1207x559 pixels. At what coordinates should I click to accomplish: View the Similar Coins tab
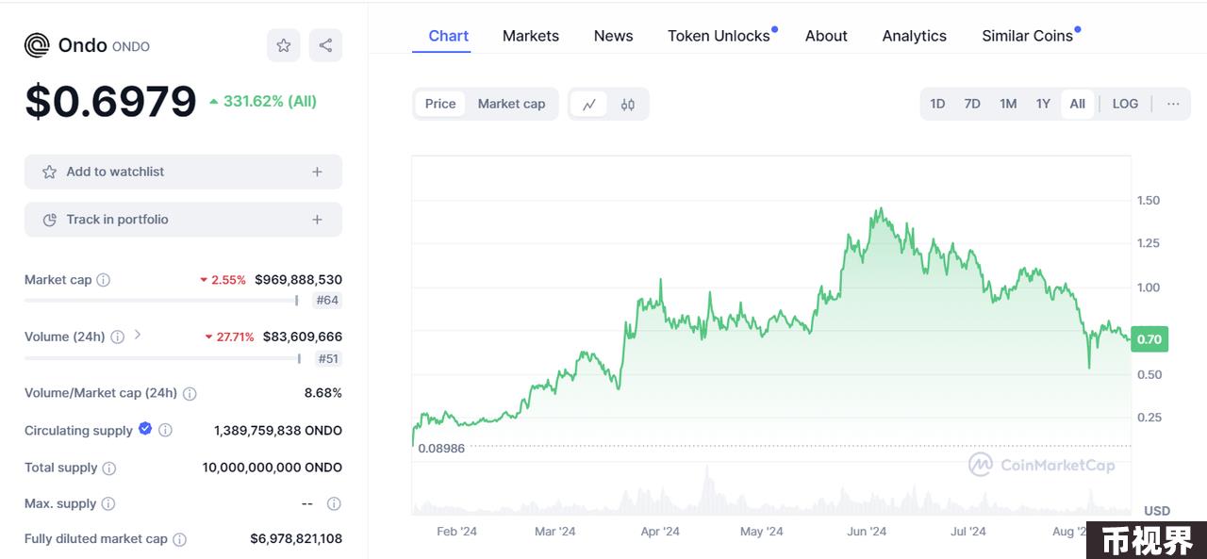tap(1028, 36)
